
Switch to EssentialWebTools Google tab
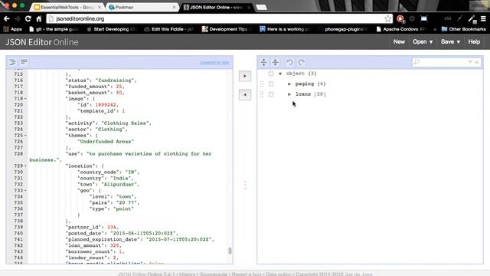click(x=68, y=7)
